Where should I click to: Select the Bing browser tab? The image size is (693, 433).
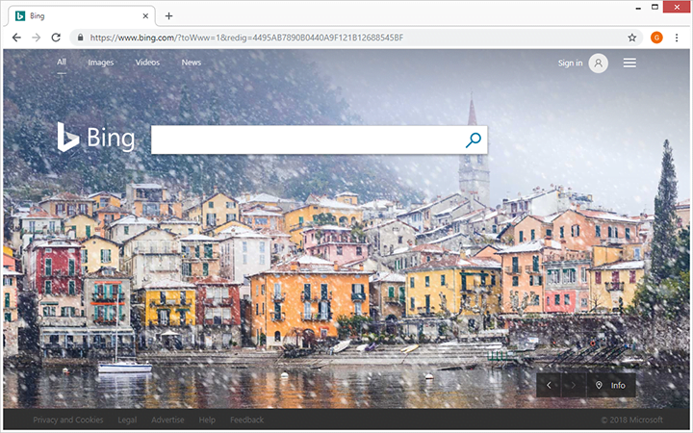click(82, 16)
